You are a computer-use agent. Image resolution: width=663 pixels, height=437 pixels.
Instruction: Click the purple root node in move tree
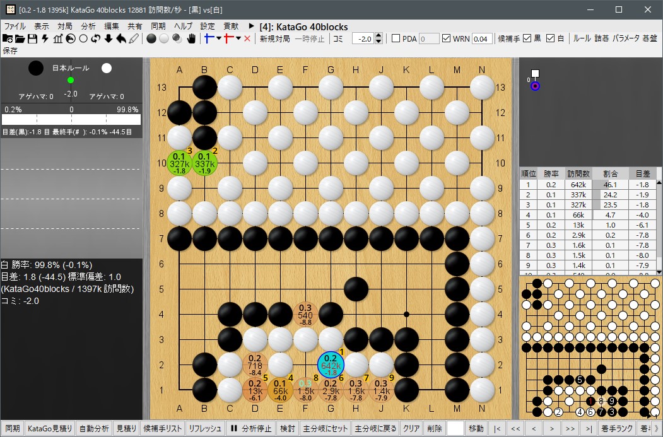(x=535, y=86)
